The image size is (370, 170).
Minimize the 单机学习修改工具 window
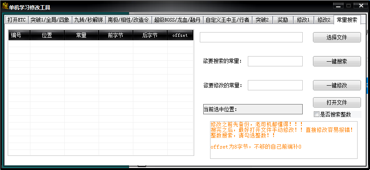pos(339,6)
